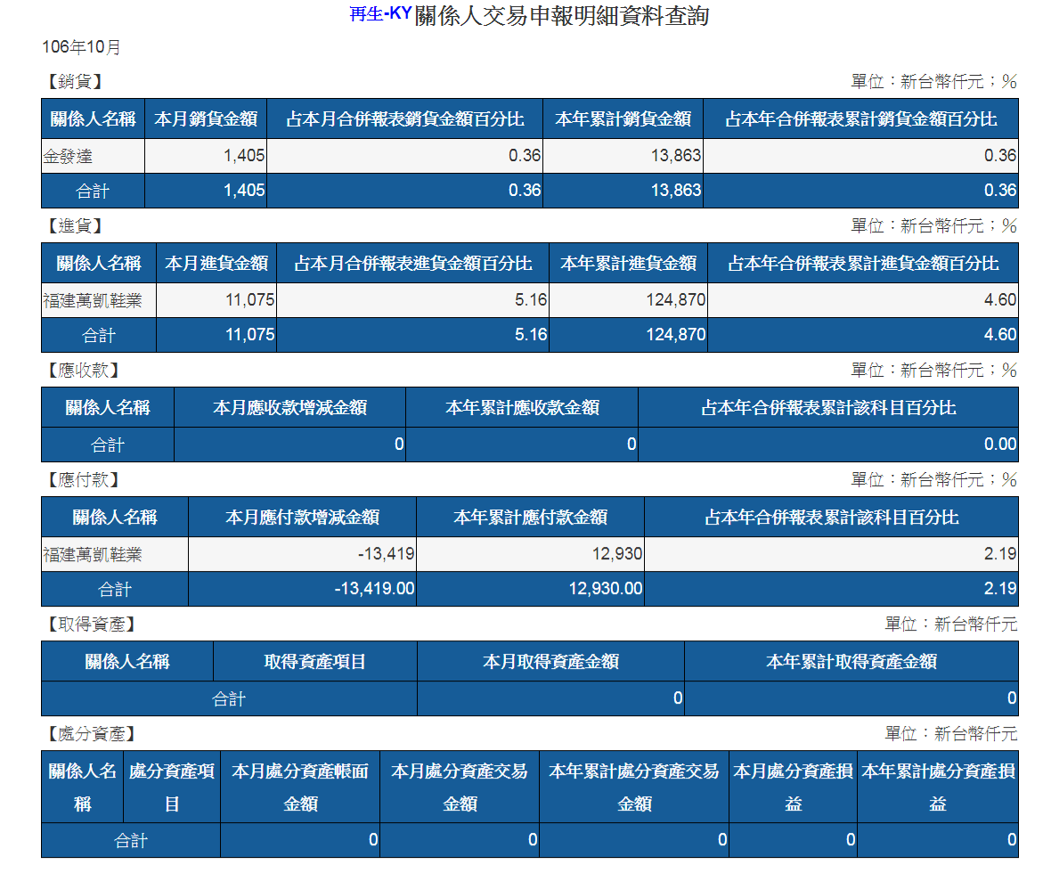The height and width of the screenshot is (873, 1043).
Task: Click the 124,870 value in 福建萬凱鞋業 row
Action: click(x=676, y=300)
